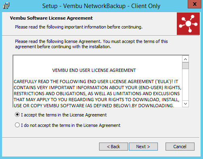The width and height of the screenshot is (203, 159).
Task: Click the license scroll-down arrow
Action: pyautogui.click(x=185, y=104)
